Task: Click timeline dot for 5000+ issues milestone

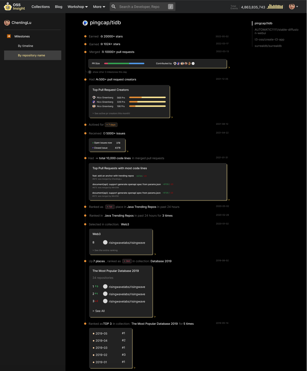Action: [x=85, y=133]
